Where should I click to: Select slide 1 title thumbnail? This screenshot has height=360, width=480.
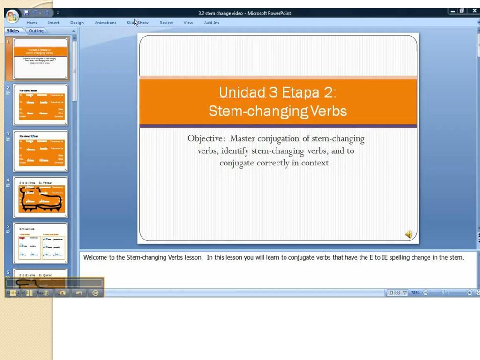(40, 59)
